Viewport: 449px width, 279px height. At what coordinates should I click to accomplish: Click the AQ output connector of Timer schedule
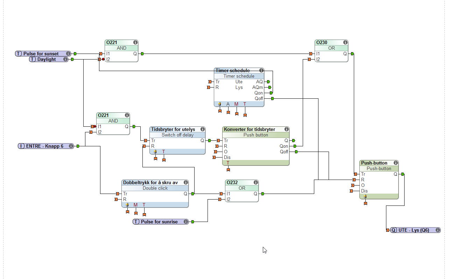pyautogui.click(x=268, y=82)
